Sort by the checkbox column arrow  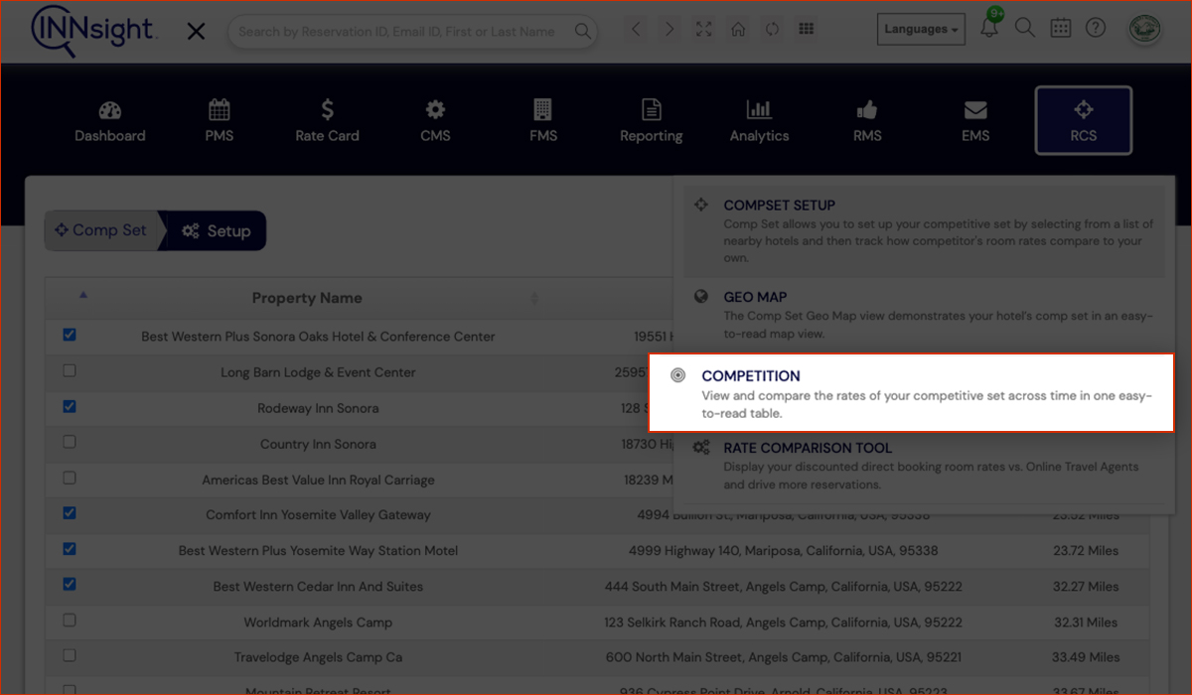(x=83, y=294)
